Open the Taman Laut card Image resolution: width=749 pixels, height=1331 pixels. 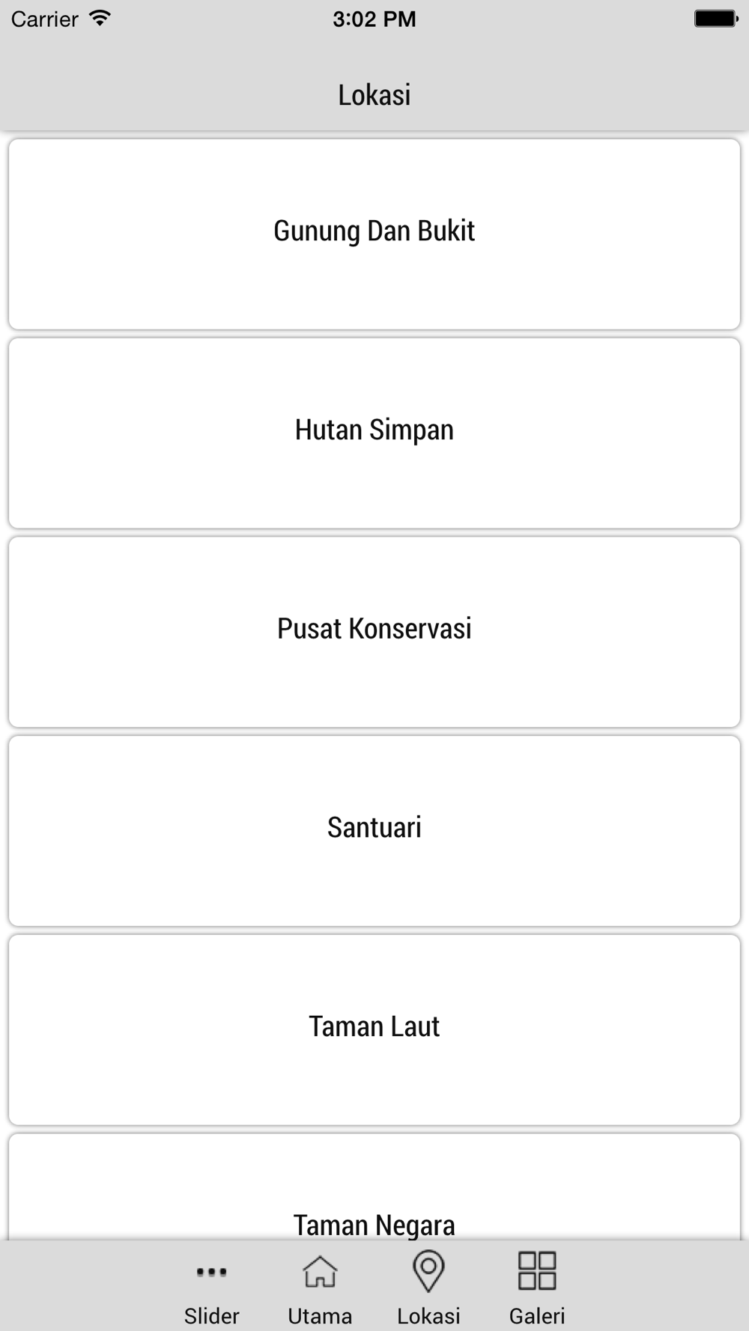click(374, 1030)
